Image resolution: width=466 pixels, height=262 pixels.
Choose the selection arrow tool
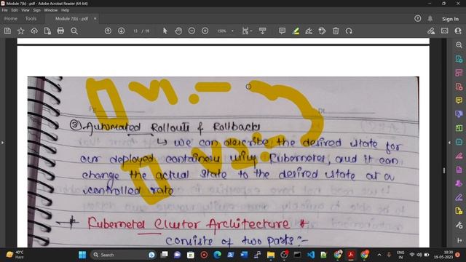point(165,31)
